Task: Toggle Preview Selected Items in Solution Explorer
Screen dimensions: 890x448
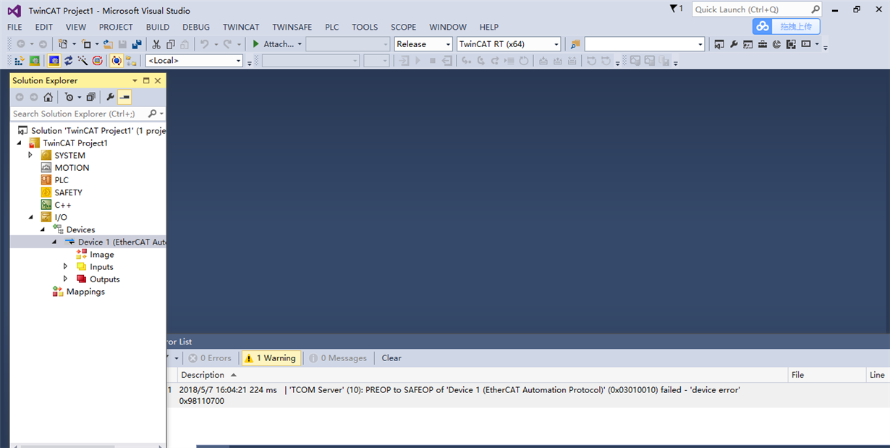Action: (124, 97)
